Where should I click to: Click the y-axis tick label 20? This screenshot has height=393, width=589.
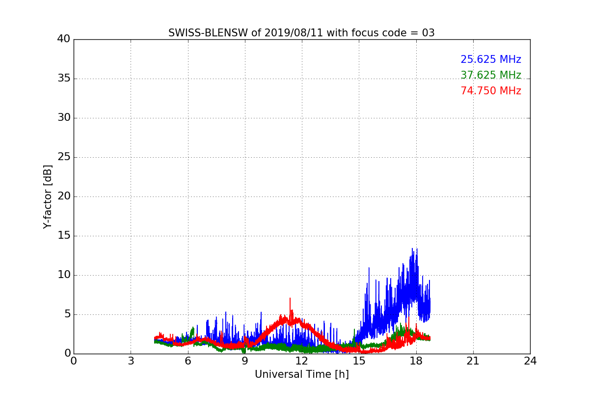pos(63,196)
